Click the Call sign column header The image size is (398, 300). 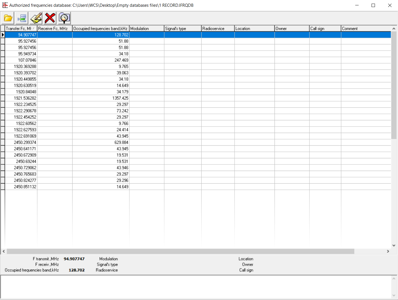click(x=325, y=28)
